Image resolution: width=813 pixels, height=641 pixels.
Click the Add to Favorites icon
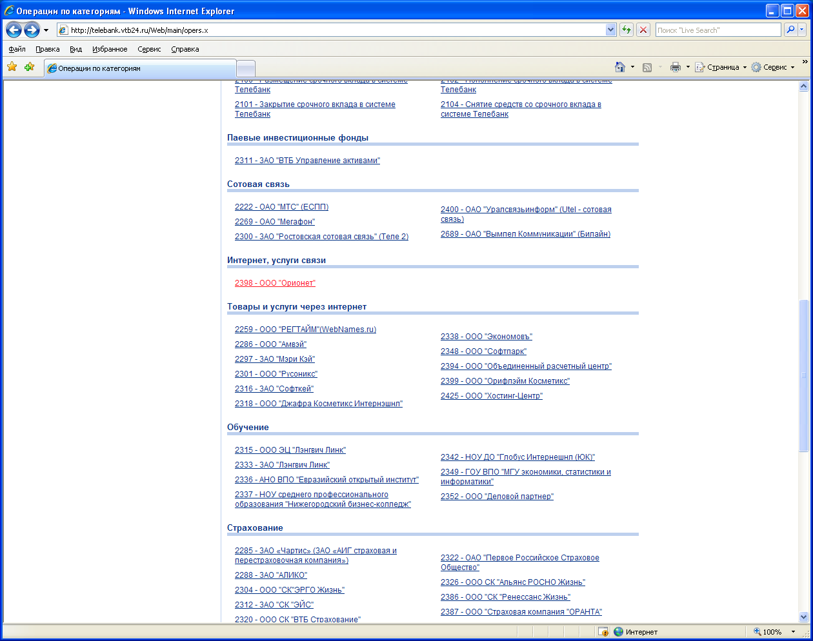click(x=29, y=66)
